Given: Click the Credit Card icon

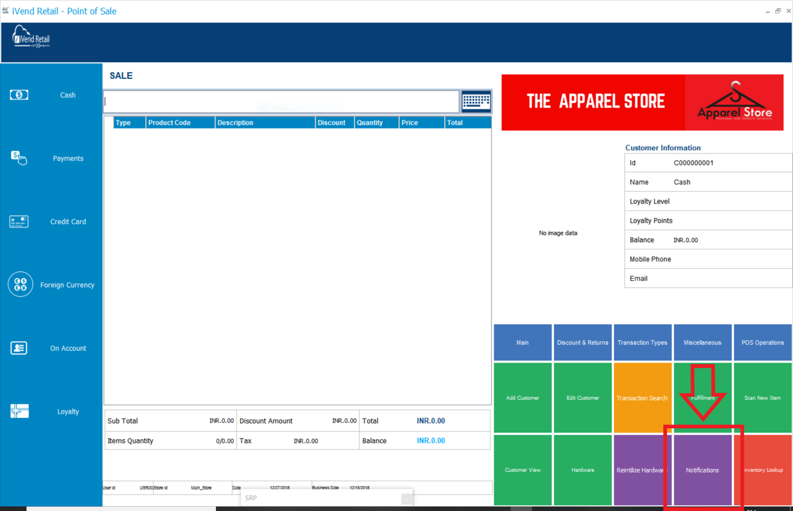Looking at the screenshot, I should [19, 222].
